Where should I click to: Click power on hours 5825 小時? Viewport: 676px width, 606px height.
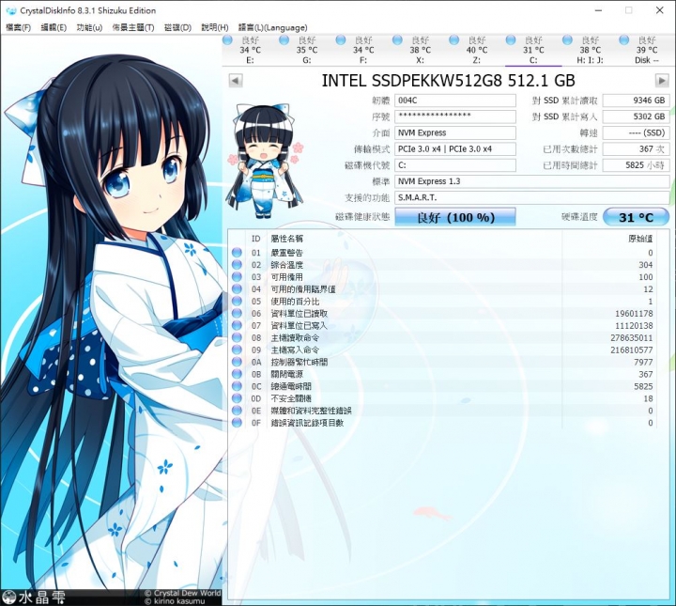[x=636, y=165]
